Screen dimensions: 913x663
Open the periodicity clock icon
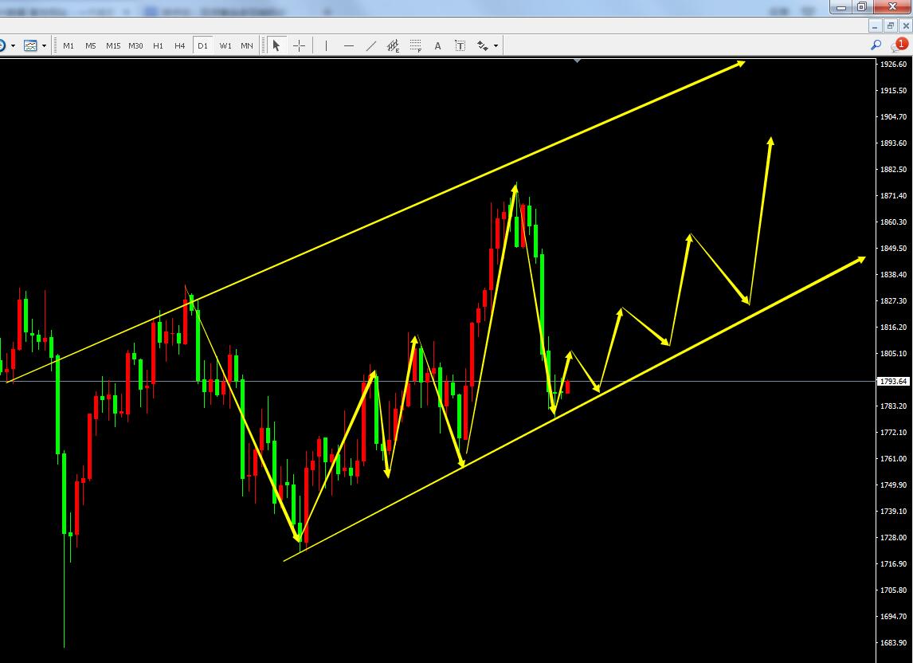2,45
